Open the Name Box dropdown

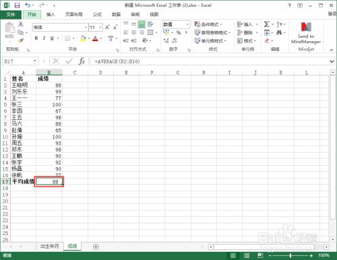[x=35, y=61]
